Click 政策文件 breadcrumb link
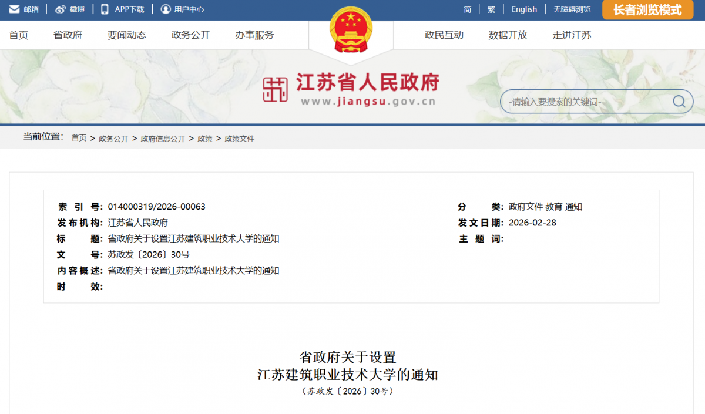This screenshot has width=705, height=414. tap(240, 139)
